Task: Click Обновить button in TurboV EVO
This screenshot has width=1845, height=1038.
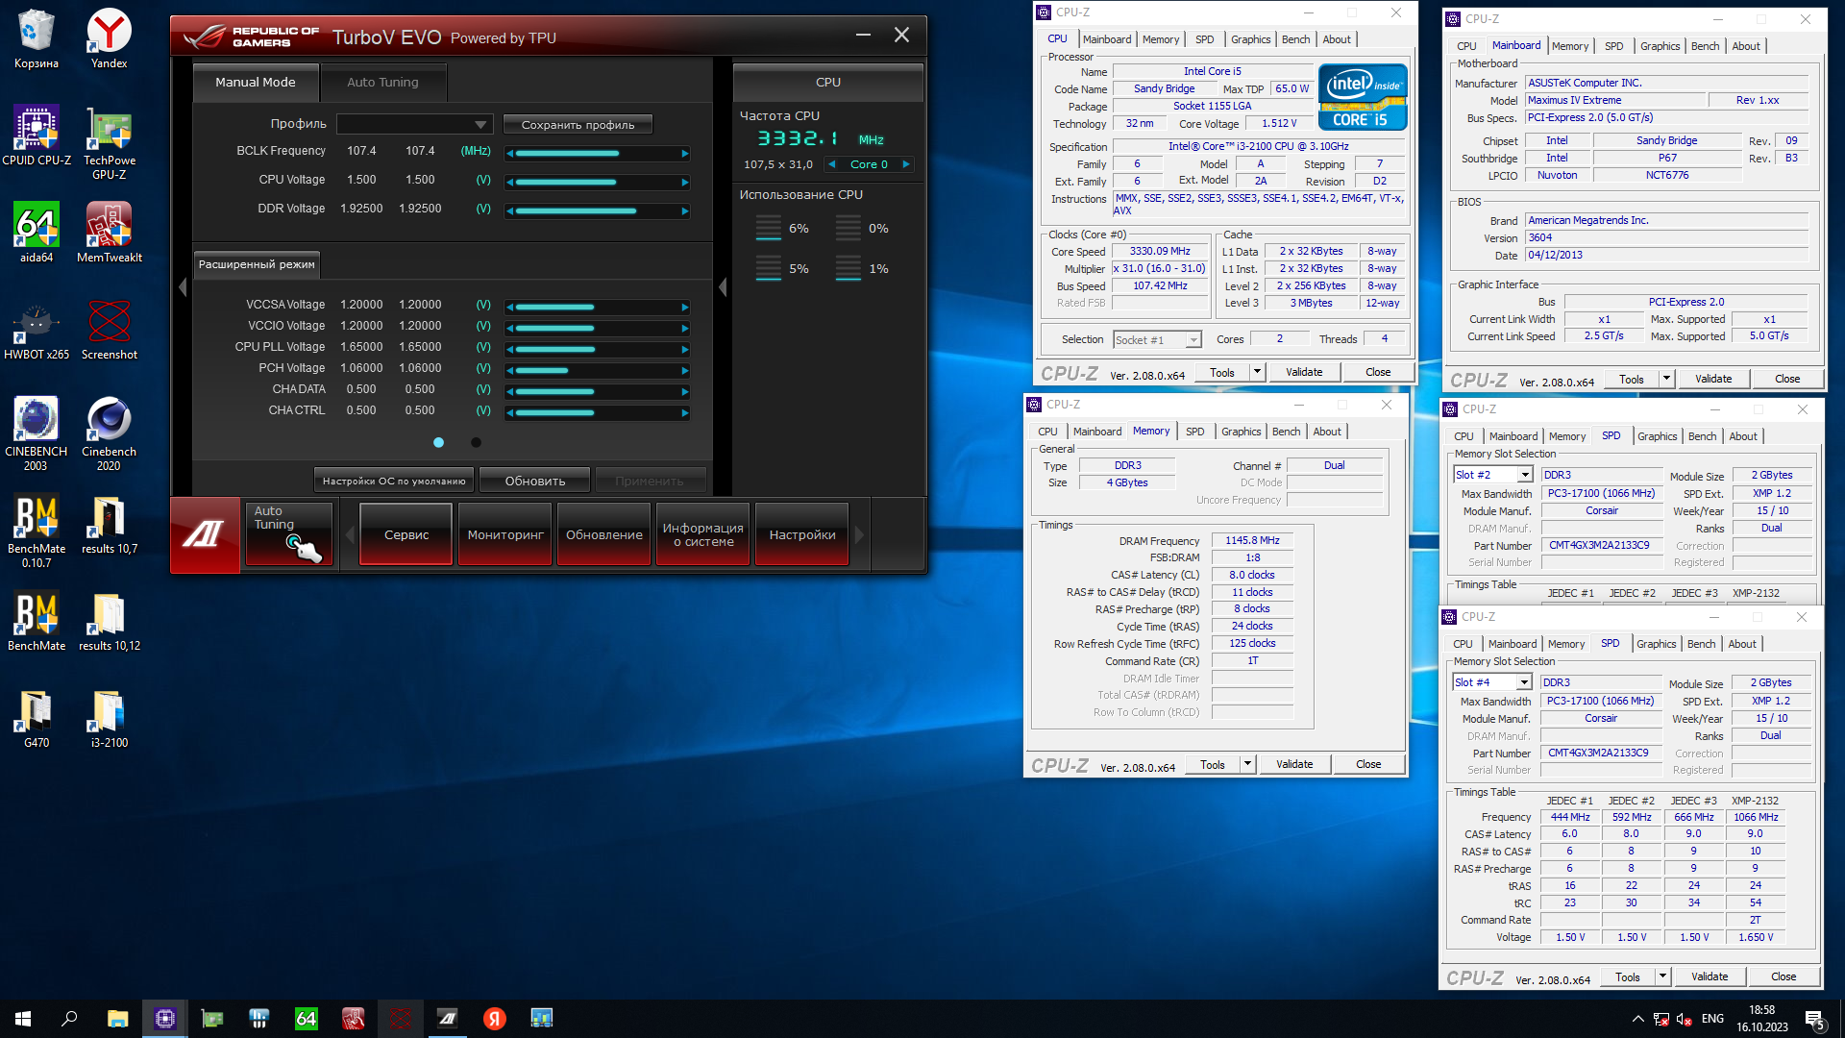Action: (x=535, y=481)
